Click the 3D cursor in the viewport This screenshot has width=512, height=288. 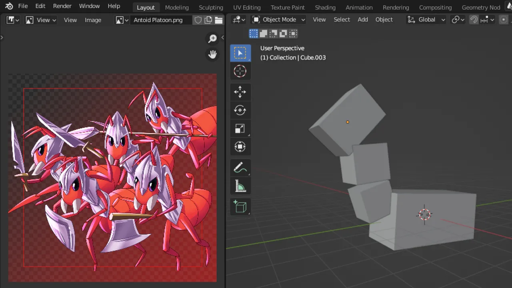424,214
